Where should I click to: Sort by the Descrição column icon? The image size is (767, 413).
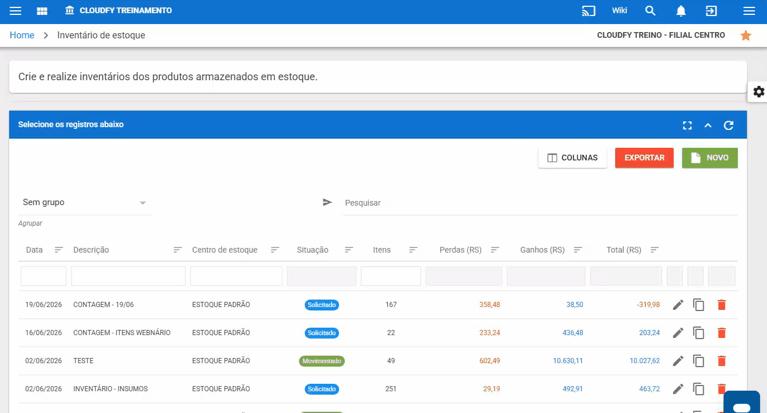click(x=178, y=250)
